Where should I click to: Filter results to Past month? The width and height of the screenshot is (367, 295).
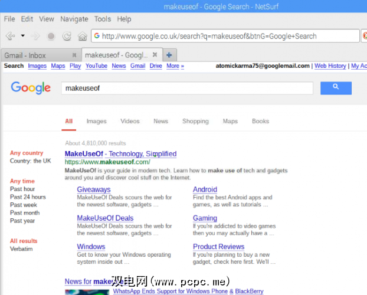(25, 213)
